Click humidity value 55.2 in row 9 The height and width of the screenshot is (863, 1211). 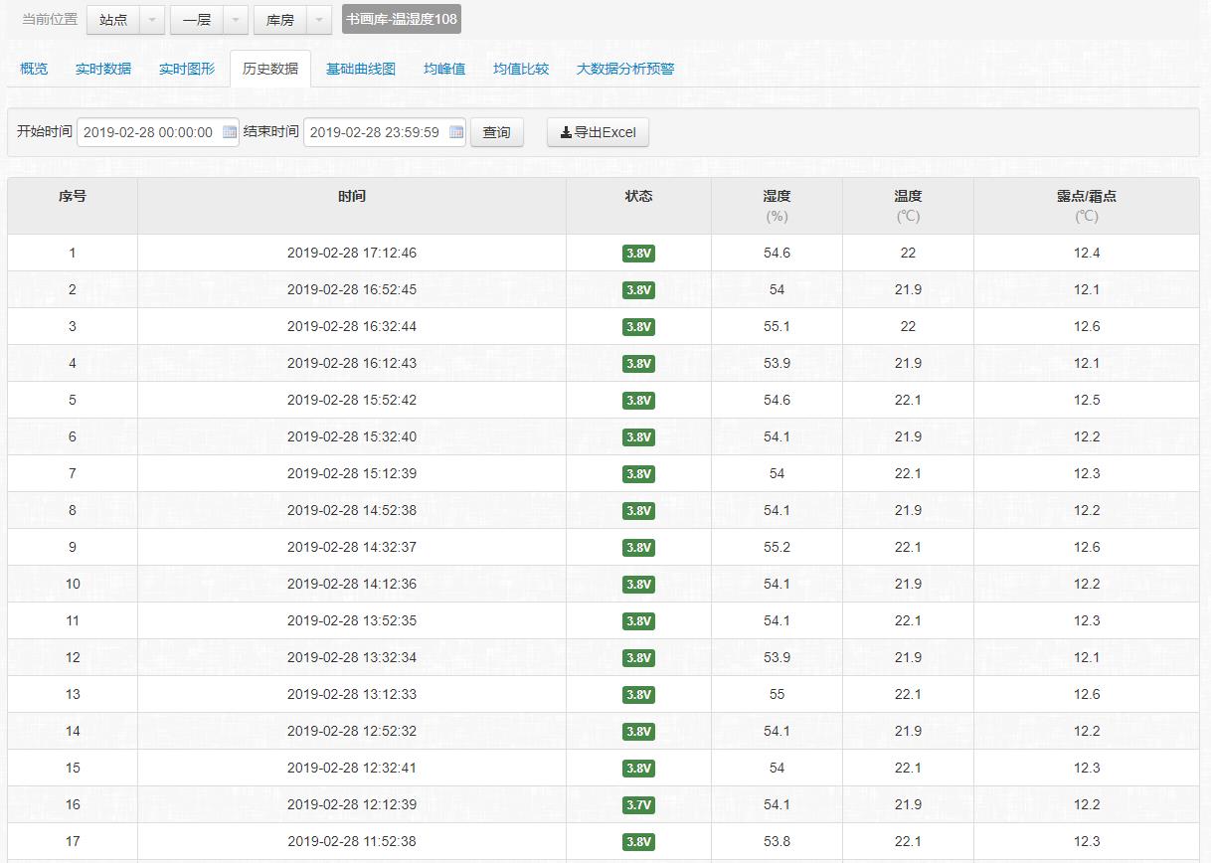coord(777,548)
